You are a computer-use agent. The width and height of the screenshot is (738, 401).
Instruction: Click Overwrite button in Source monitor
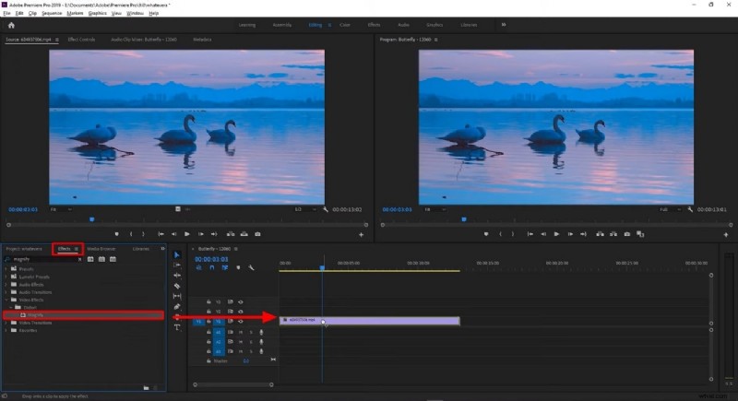pos(244,234)
